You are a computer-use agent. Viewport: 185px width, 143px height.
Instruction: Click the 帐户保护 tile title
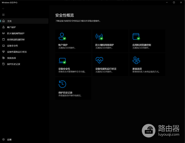coord(63,45)
